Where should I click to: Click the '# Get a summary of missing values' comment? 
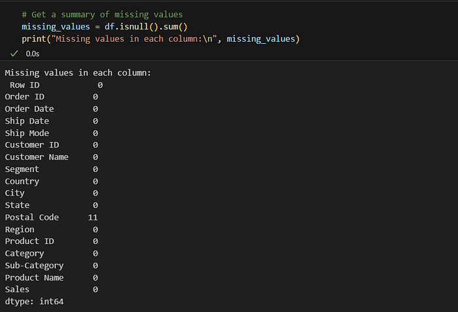pos(102,14)
